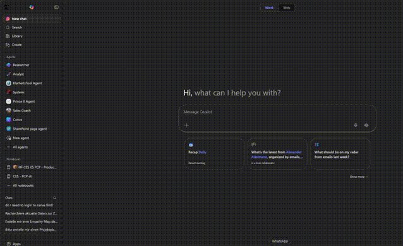Click the plus attach button in message box

point(186,125)
